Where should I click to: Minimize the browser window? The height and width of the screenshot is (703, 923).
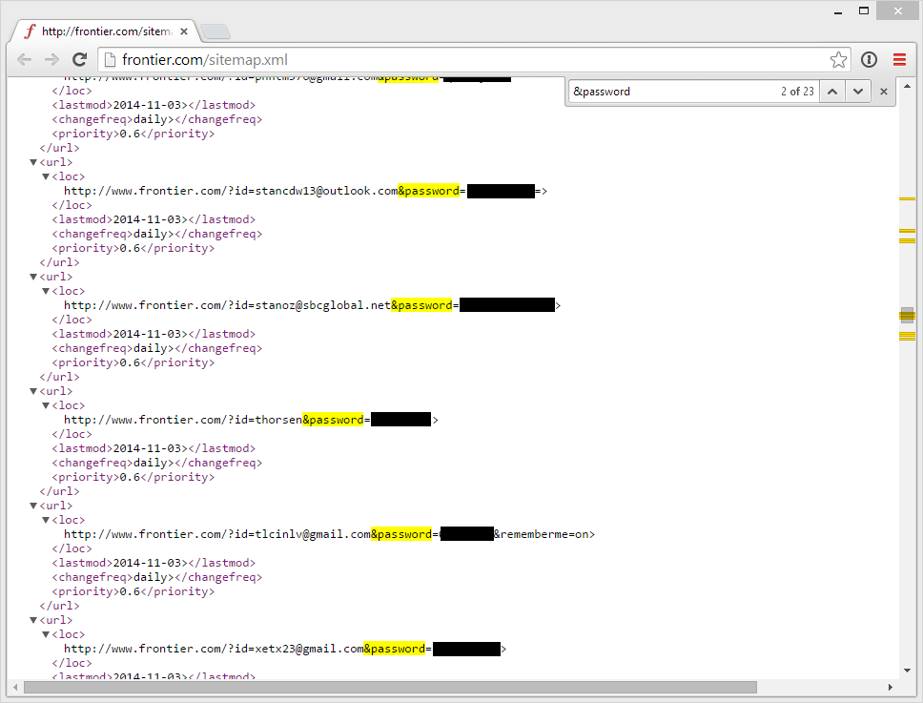(x=838, y=11)
